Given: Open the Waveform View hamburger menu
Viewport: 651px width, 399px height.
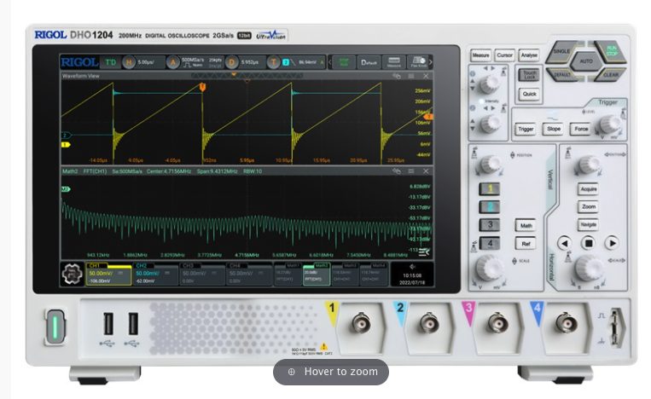Looking at the screenshot, I should coord(411,76).
